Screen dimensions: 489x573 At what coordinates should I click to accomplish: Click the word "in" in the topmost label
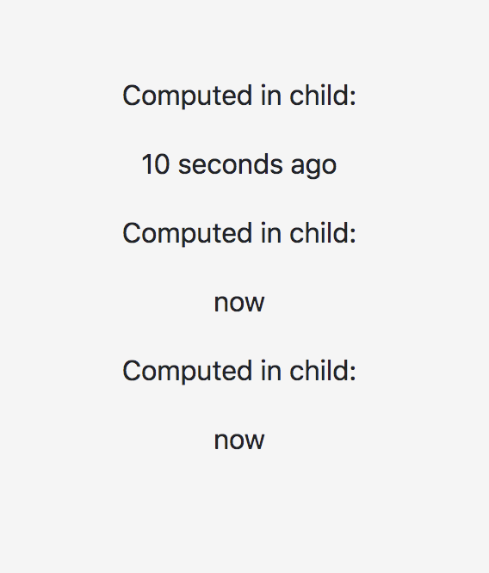click(271, 95)
